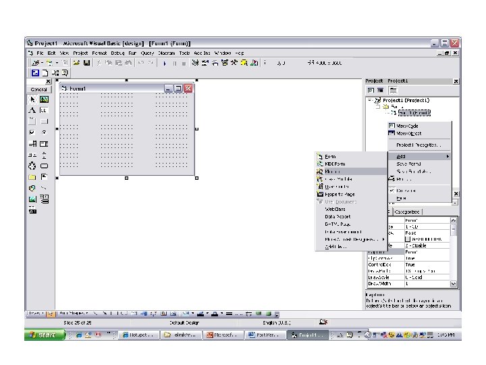Close the Project Explorer panel
The height and width of the screenshot is (365, 486).
point(456,81)
